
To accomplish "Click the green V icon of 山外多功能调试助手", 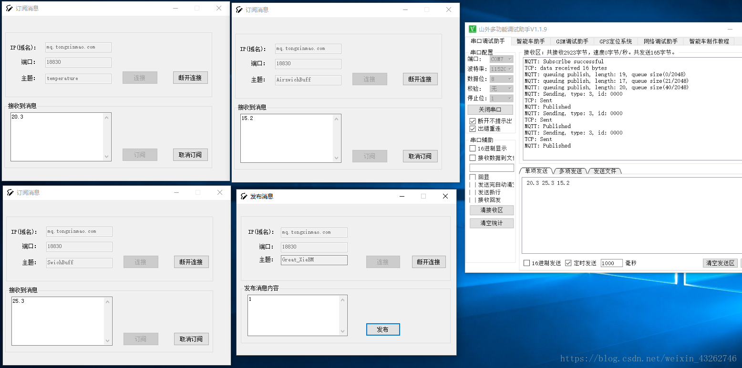I will (x=472, y=29).
